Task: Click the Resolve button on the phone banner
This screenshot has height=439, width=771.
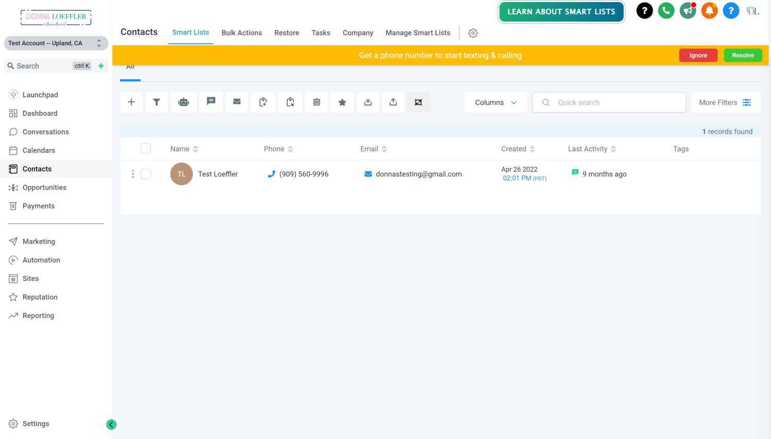Action: (743, 55)
